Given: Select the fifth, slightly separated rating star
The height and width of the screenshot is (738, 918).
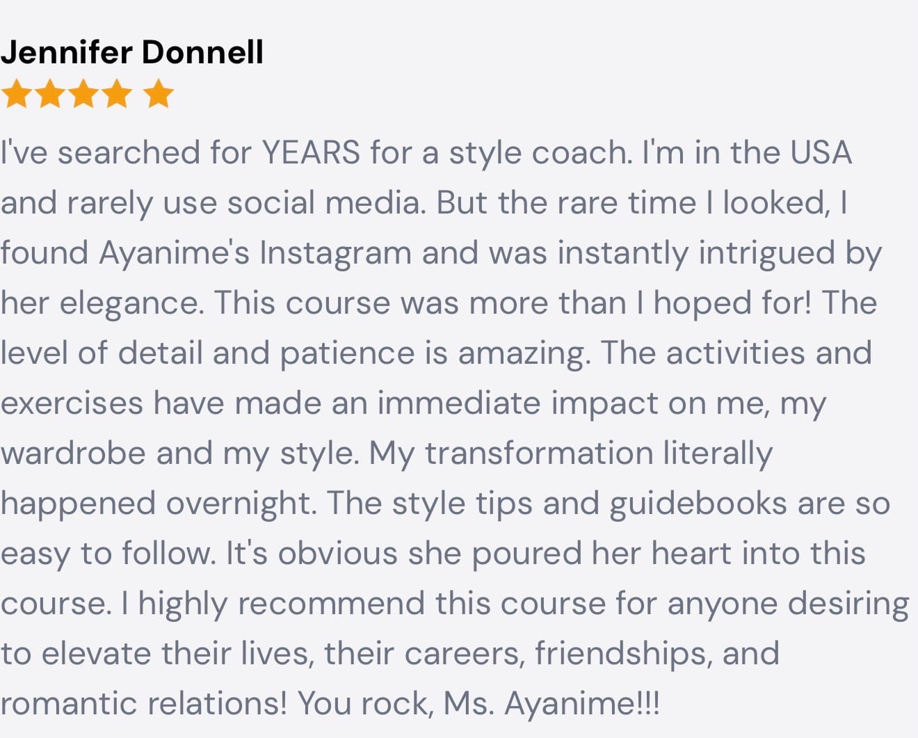Looking at the screenshot, I should click(x=159, y=94).
